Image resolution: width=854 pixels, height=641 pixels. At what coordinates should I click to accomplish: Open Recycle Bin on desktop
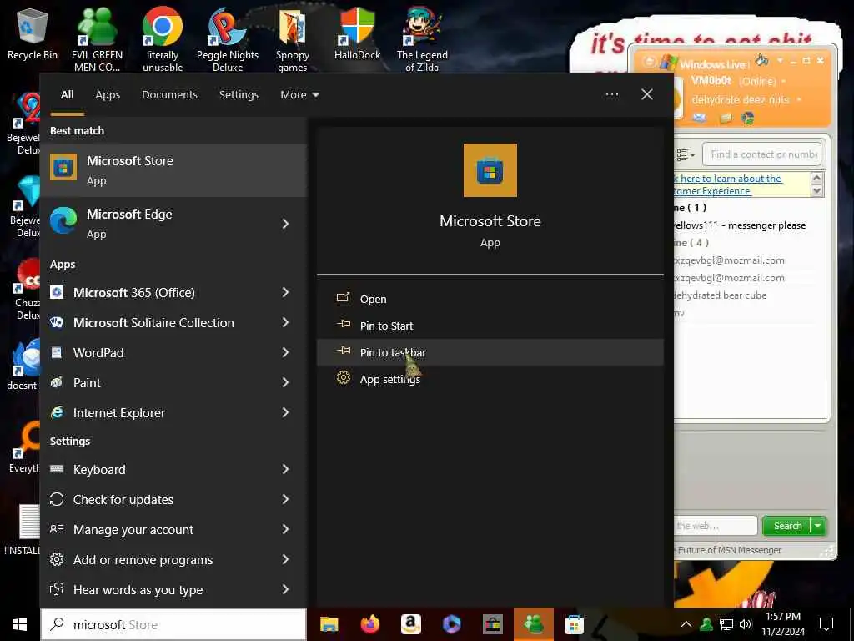[33, 33]
